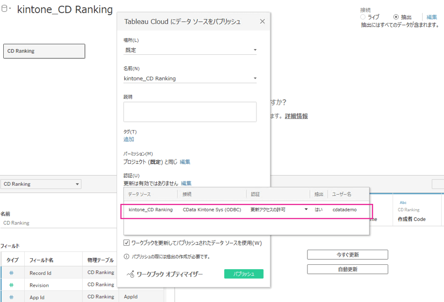Click the 今すぐ更新 button
The image size is (444, 302).
tap(347, 255)
